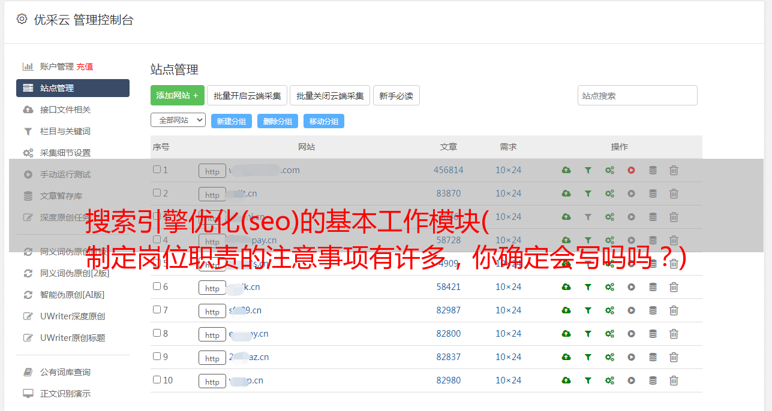Click the http badge in row 8
Screen dimensions: 772x411
point(212,334)
